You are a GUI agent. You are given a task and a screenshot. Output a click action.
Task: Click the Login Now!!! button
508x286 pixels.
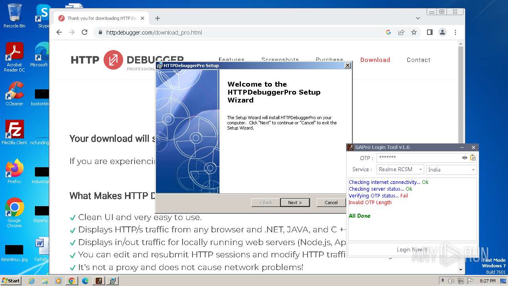pos(412,249)
